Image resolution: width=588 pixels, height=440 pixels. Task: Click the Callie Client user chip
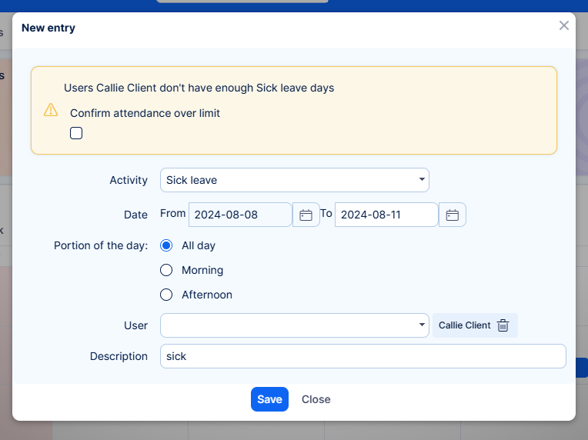click(x=465, y=325)
